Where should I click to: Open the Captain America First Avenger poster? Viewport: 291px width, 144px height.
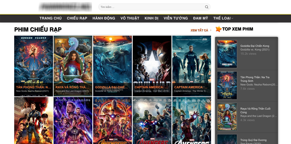point(33,120)
